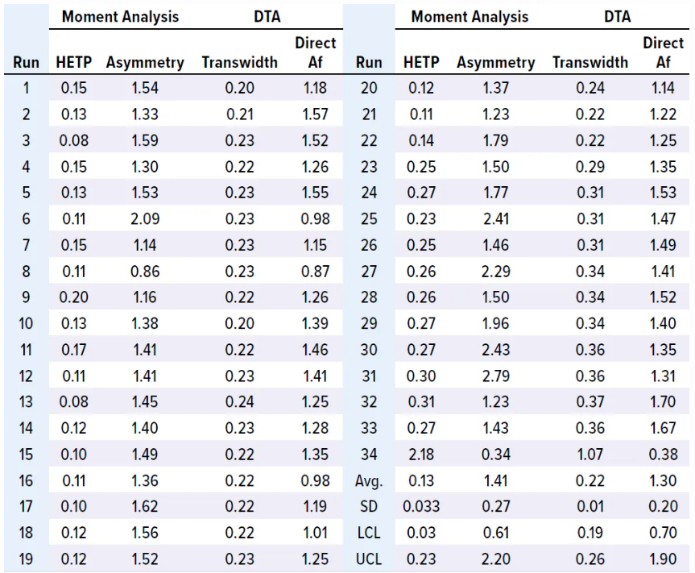Select the left table's Asymmetry column header
This screenshot has width=695, height=573.
(x=145, y=62)
